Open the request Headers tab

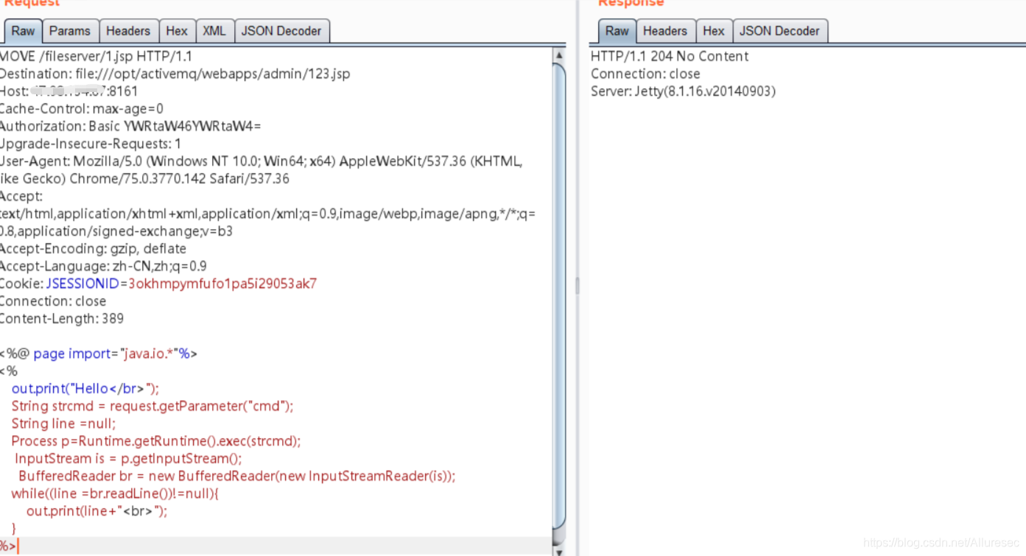[128, 31]
